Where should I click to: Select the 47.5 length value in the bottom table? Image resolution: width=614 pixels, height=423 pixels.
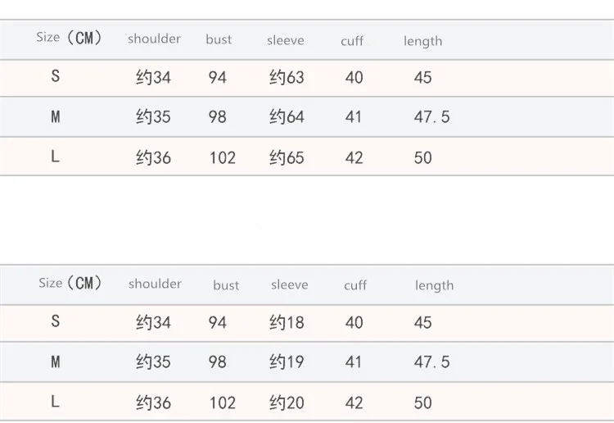(432, 362)
